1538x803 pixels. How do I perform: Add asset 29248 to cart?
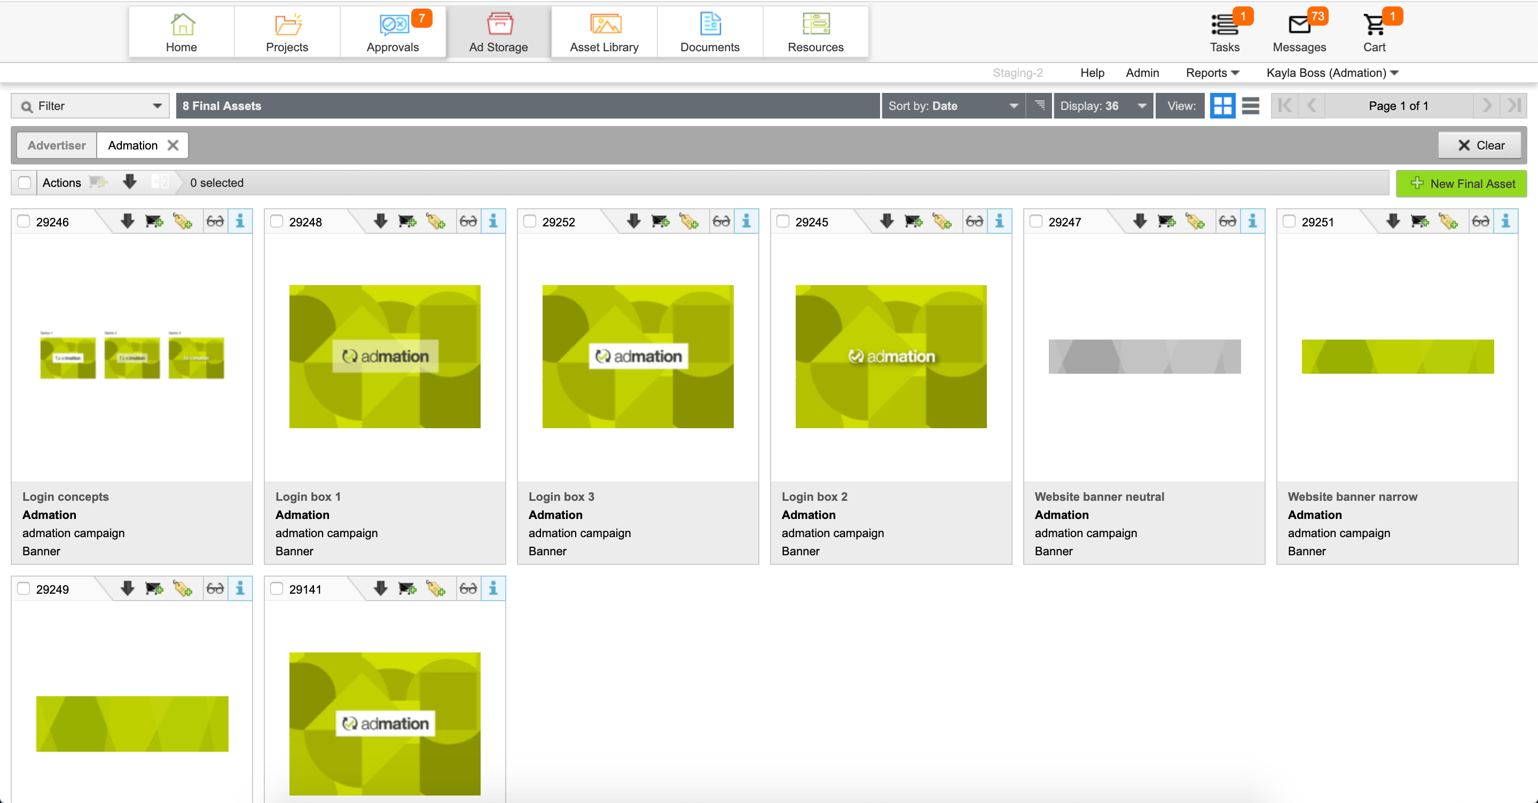[x=407, y=222]
